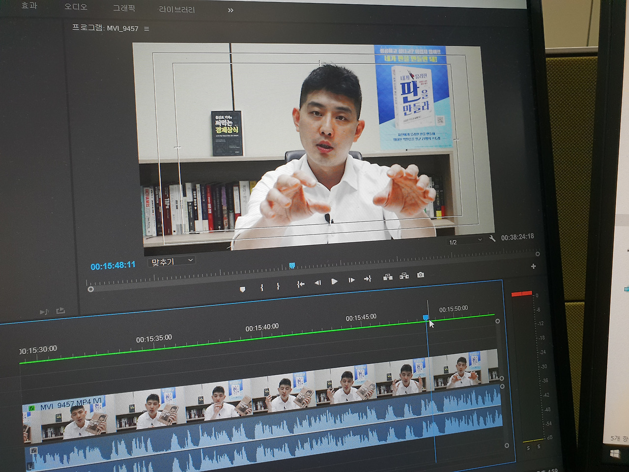Open the 1/2 playback resolution dropdown
This screenshot has width=629, height=472.
tap(465, 241)
